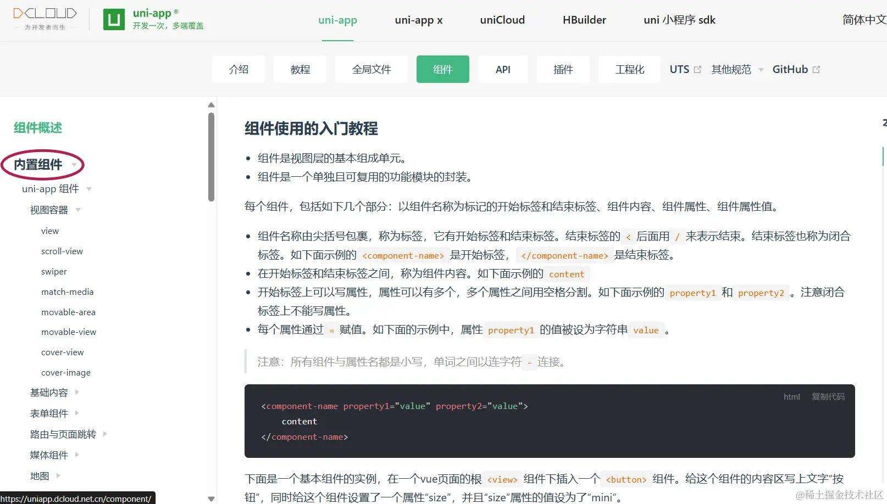Open the UTS link
Image resolution: width=887 pixels, height=504 pixels.
[x=679, y=69]
